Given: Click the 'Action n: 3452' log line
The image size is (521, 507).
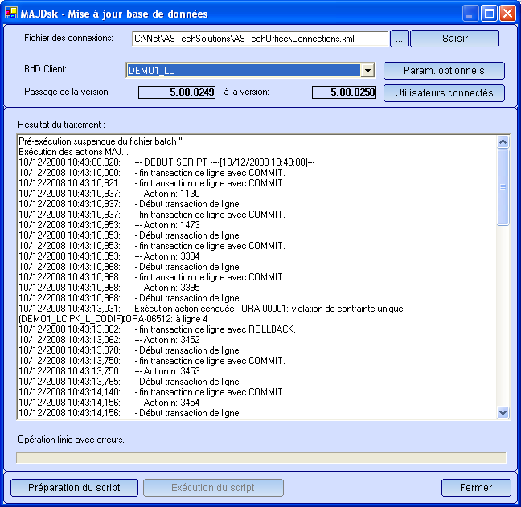Looking at the screenshot, I should click(109, 340).
